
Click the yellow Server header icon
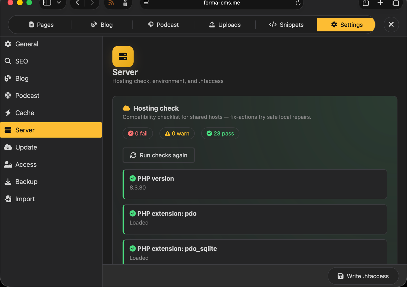tap(123, 56)
